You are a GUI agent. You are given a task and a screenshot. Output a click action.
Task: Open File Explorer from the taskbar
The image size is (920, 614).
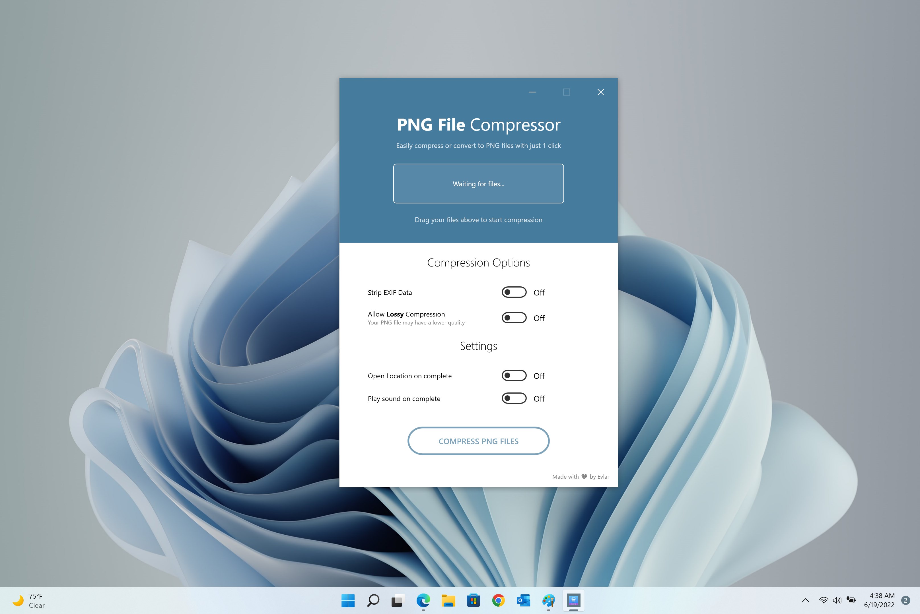pyautogui.click(x=448, y=600)
